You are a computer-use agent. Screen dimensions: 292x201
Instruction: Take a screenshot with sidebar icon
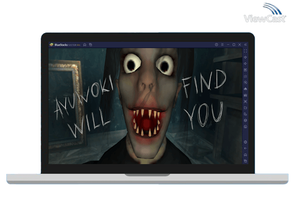(x=245, y=101)
